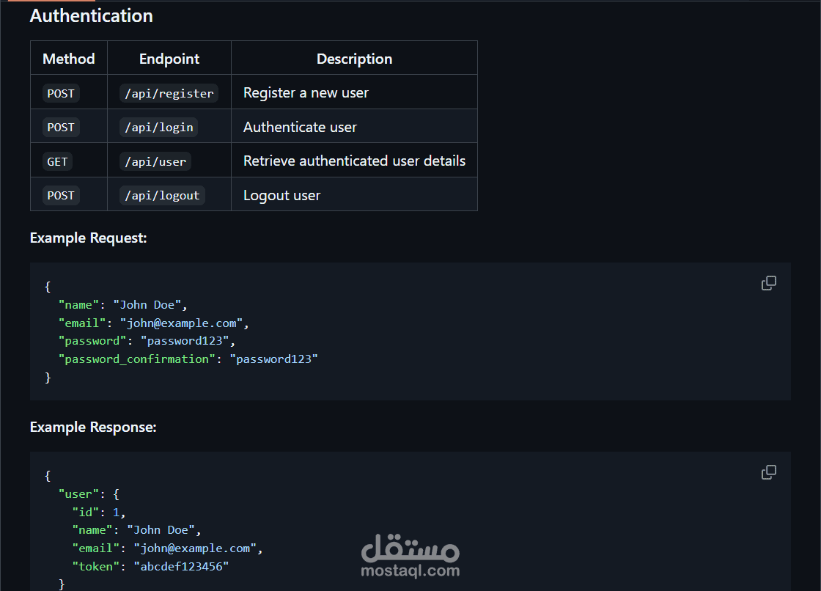Click the Endpoint column header
821x591 pixels.
(x=169, y=59)
